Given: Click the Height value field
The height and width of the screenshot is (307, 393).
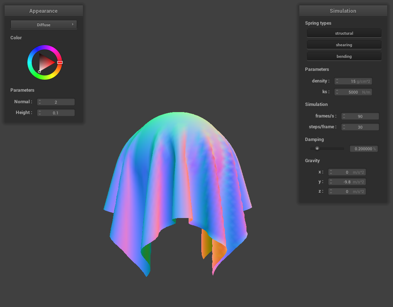Looking at the screenshot, I should 56,113.
